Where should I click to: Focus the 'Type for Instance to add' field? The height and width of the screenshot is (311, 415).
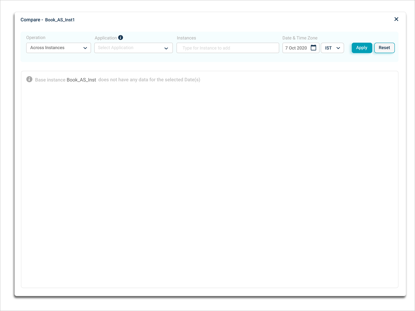[228, 48]
